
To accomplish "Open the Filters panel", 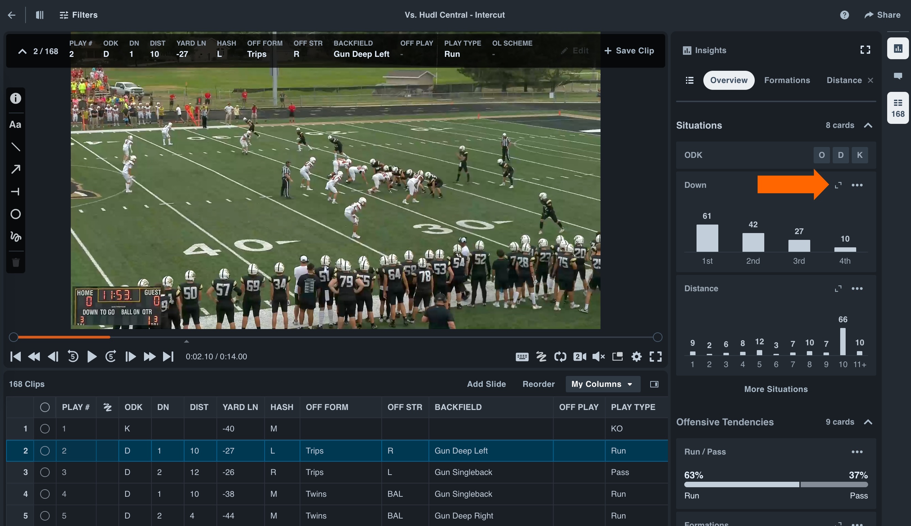I will (x=78, y=15).
